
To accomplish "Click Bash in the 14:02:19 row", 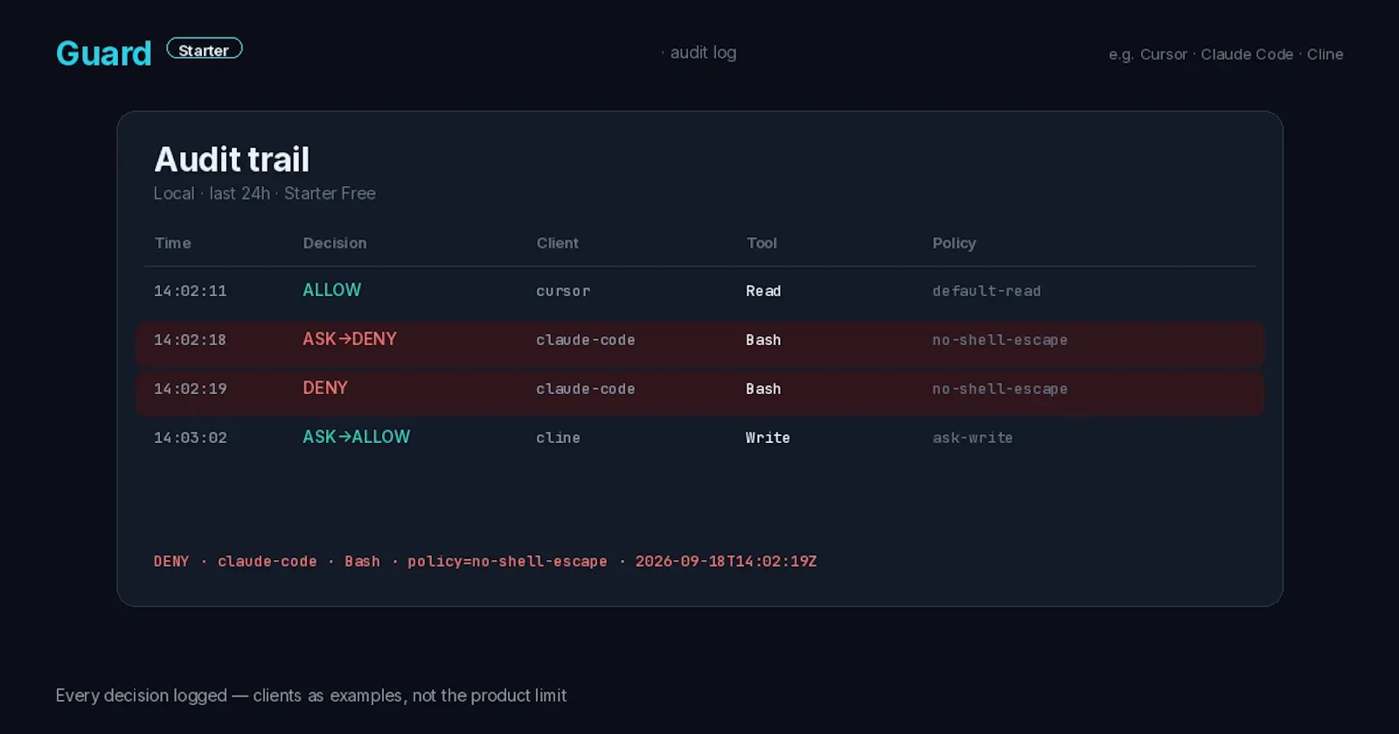I will 763,389.
